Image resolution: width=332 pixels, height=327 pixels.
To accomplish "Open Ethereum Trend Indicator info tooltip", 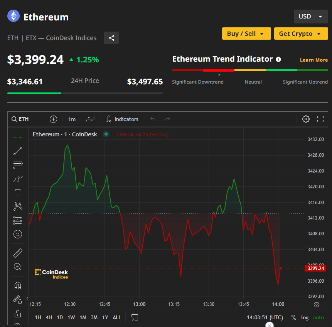I will [278, 59].
